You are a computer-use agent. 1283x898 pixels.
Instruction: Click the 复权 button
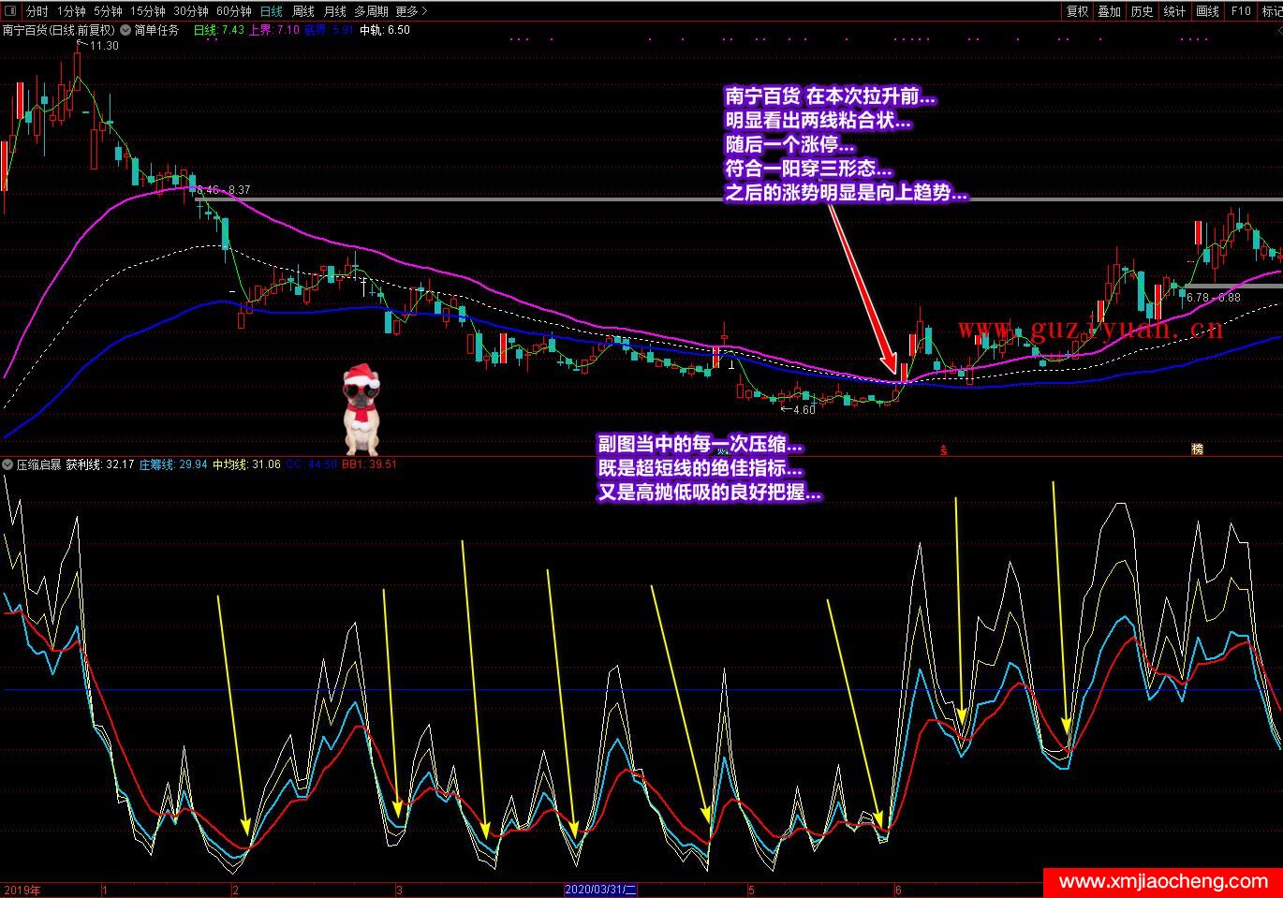click(x=1077, y=11)
